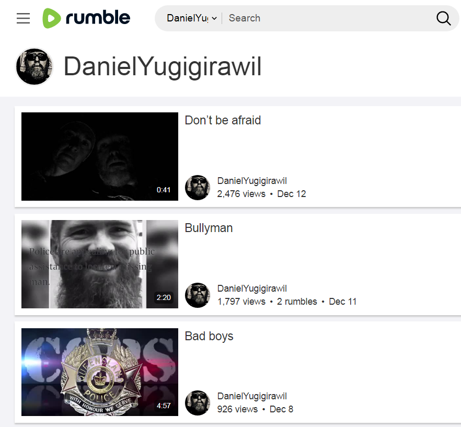Expand the DanielYu search scope dropdown
Viewport: 461px width, 427px height.
(x=192, y=18)
